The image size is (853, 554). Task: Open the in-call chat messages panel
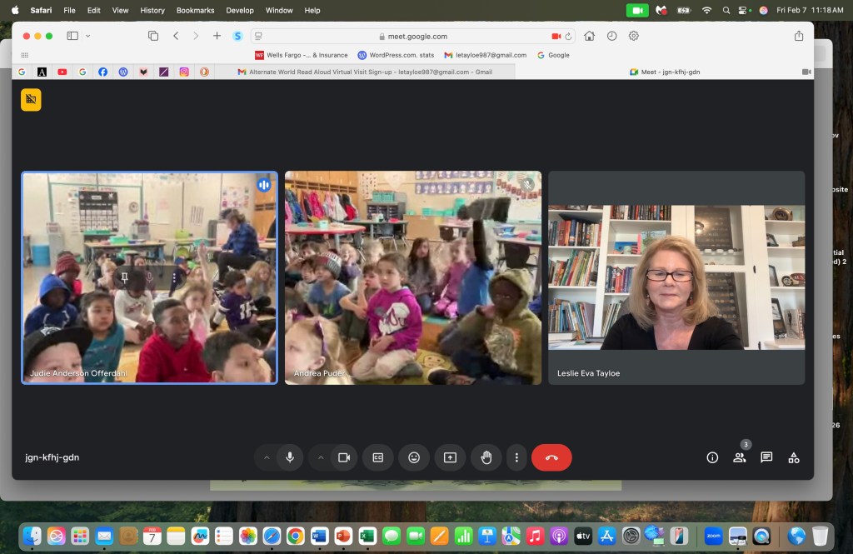tap(766, 457)
